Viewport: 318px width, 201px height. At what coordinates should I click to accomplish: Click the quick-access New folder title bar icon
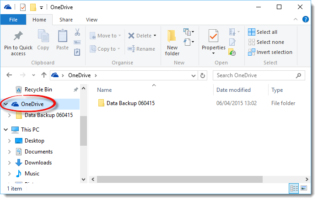tap(33, 7)
